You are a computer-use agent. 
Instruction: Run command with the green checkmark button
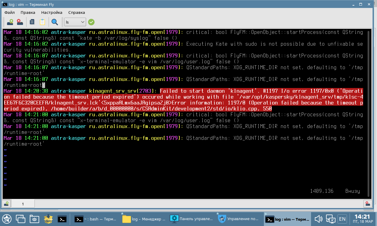pyautogui.click(x=91, y=22)
